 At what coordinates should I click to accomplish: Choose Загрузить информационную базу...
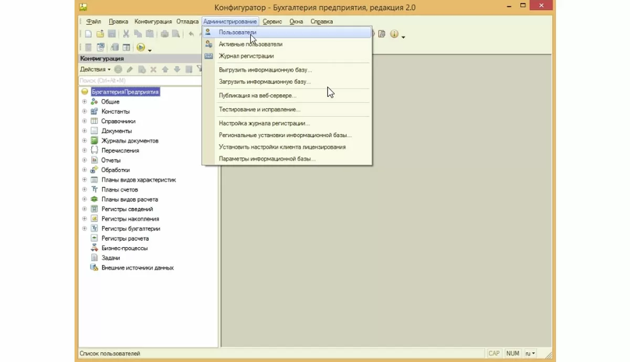(x=287, y=82)
